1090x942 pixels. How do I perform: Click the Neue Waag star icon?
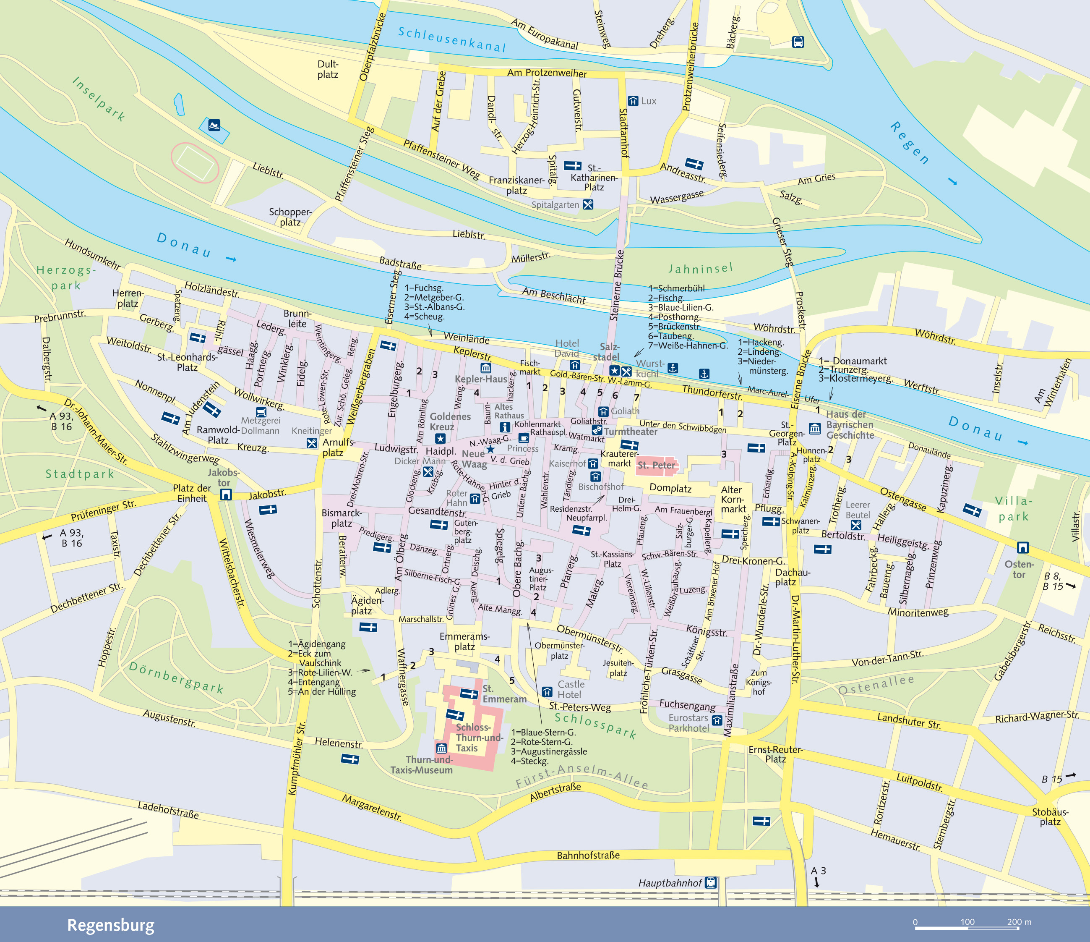coord(490,449)
